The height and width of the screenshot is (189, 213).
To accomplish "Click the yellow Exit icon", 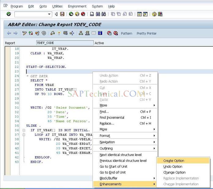I will pyautogui.click(x=77, y=14).
